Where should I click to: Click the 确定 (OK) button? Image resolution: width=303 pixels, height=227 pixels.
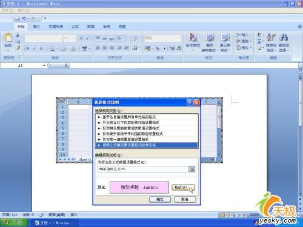coord(160,199)
